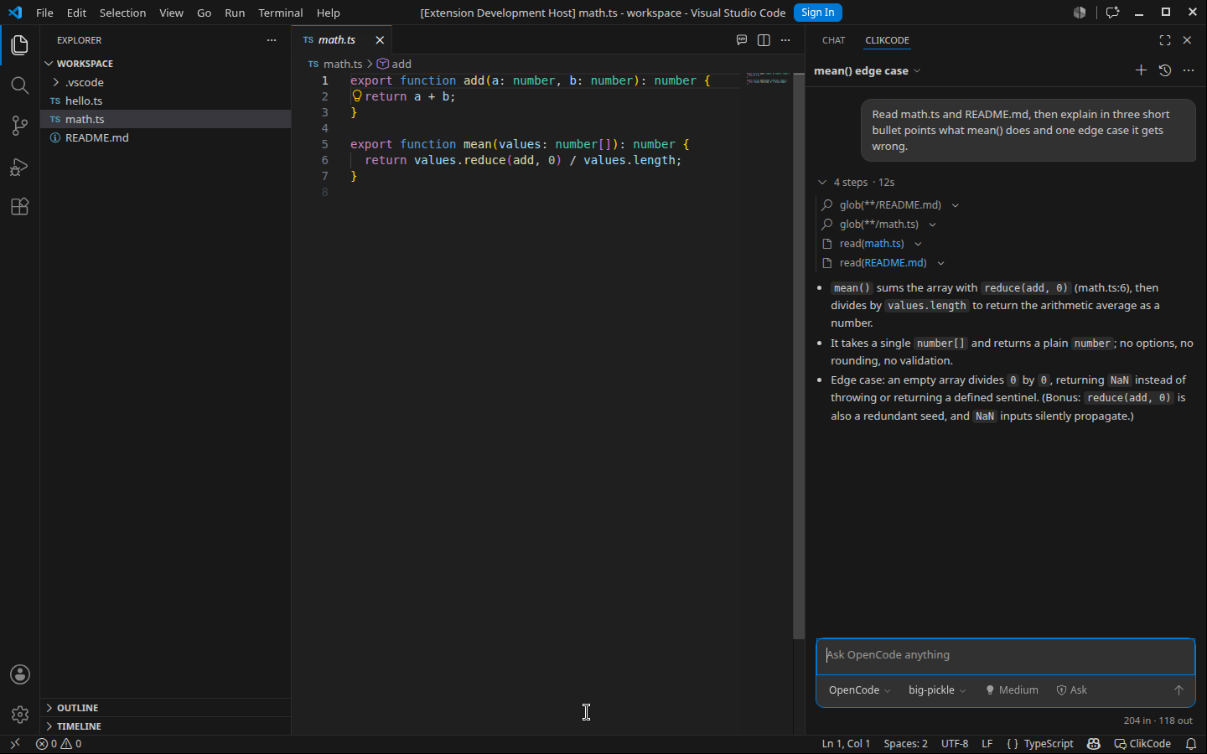Change the Medium reasoning effort setting
This screenshot has height=754, width=1207.
1012,690
